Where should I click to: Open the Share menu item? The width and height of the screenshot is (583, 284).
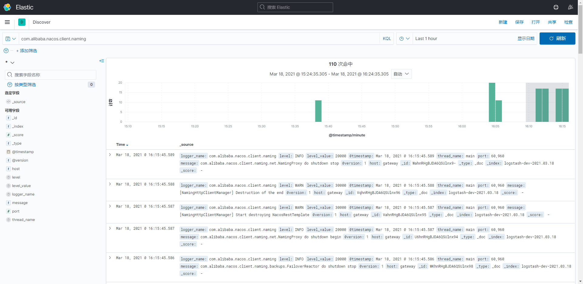552,22
